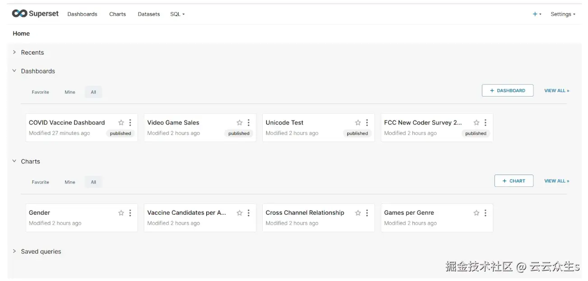This screenshot has height=281, width=588.
Task: Open the Charts page from navigation bar
Action: click(x=117, y=14)
